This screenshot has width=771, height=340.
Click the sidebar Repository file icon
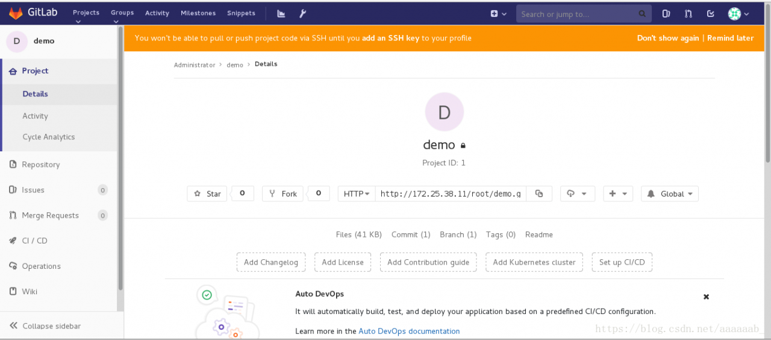click(x=13, y=165)
